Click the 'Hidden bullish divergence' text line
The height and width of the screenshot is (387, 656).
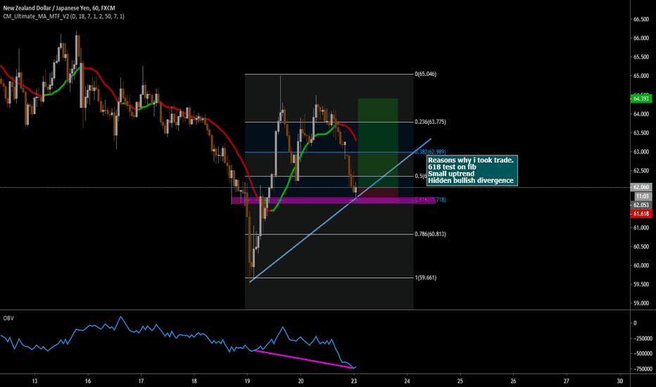coord(471,181)
